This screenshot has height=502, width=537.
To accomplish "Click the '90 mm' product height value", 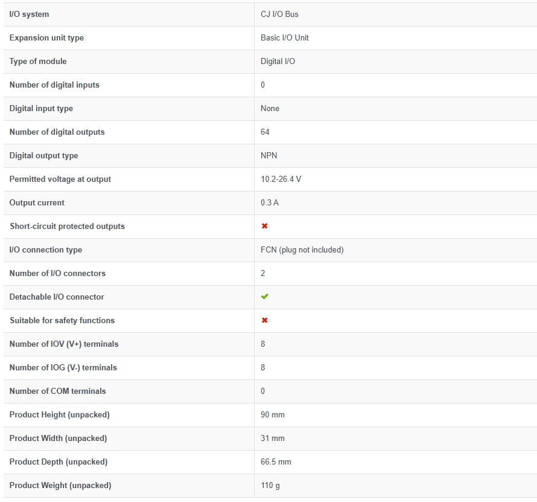I will pyautogui.click(x=273, y=414).
